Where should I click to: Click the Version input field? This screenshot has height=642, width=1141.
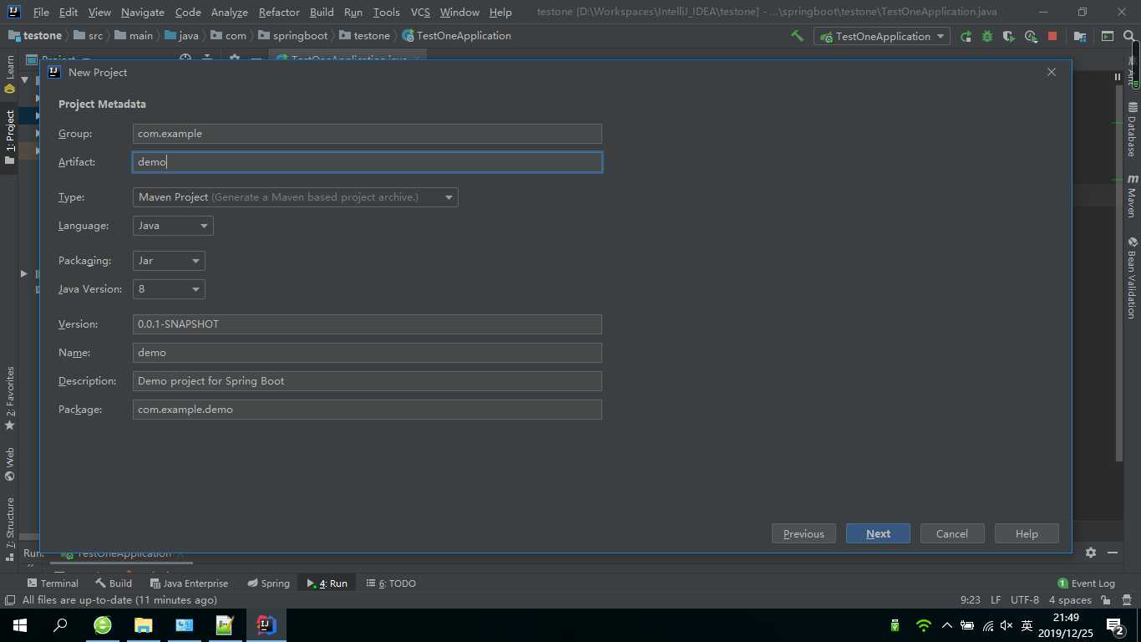pyautogui.click(x=367, y=324)
